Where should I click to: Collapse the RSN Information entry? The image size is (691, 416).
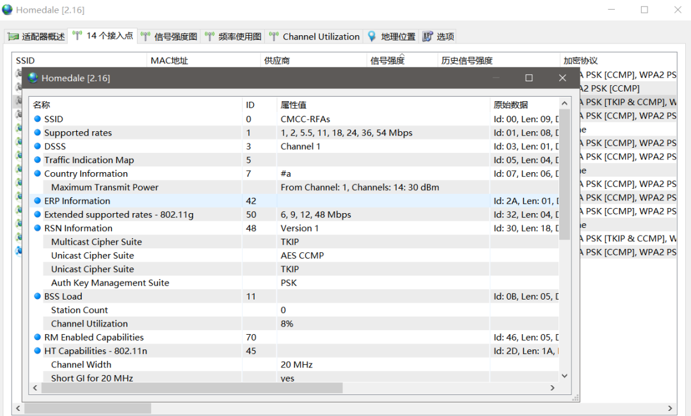point(38,228)
